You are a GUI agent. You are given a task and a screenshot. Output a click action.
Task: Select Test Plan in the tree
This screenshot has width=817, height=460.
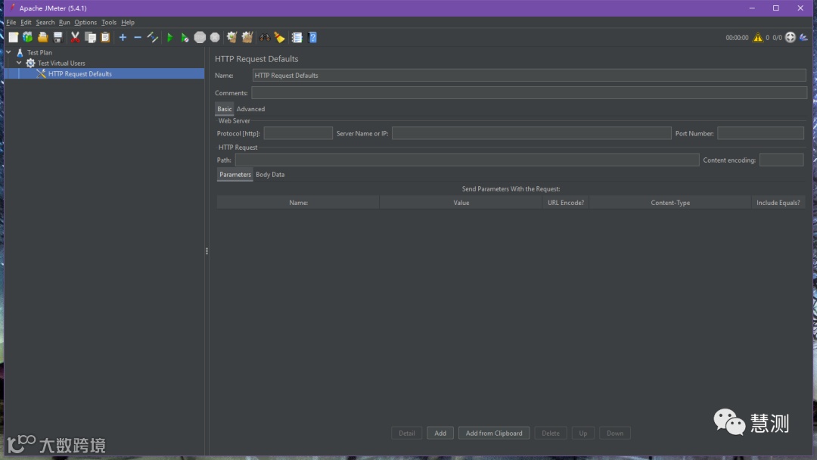coord(39,52)
